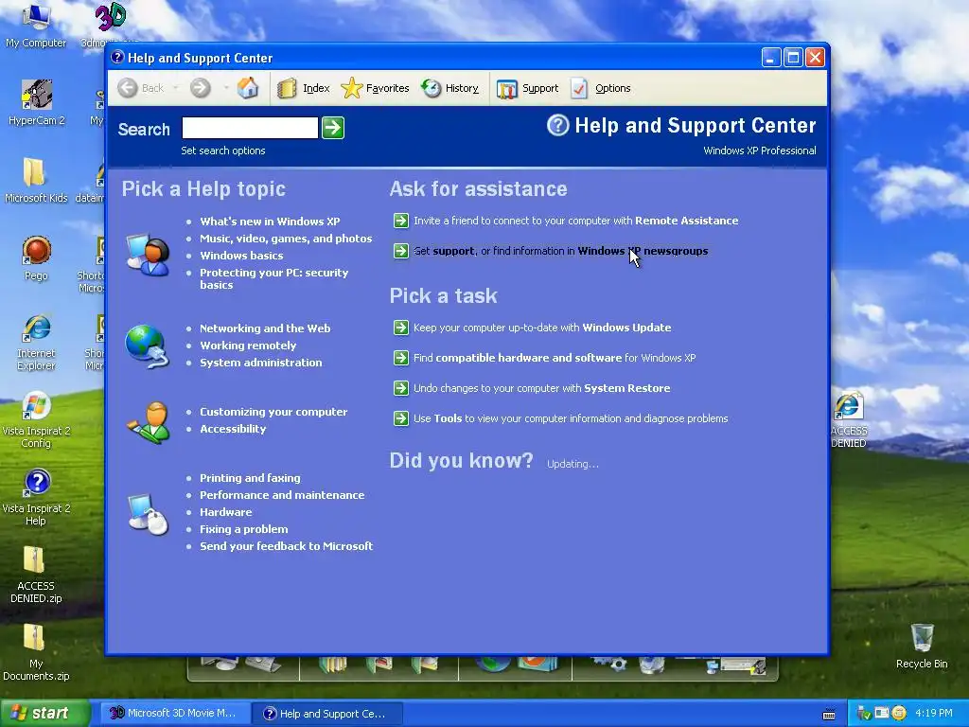Viewport: 969px width, 727px height.
Task: Click green arrow beside Remote Assistance
Action: point(401,221)
